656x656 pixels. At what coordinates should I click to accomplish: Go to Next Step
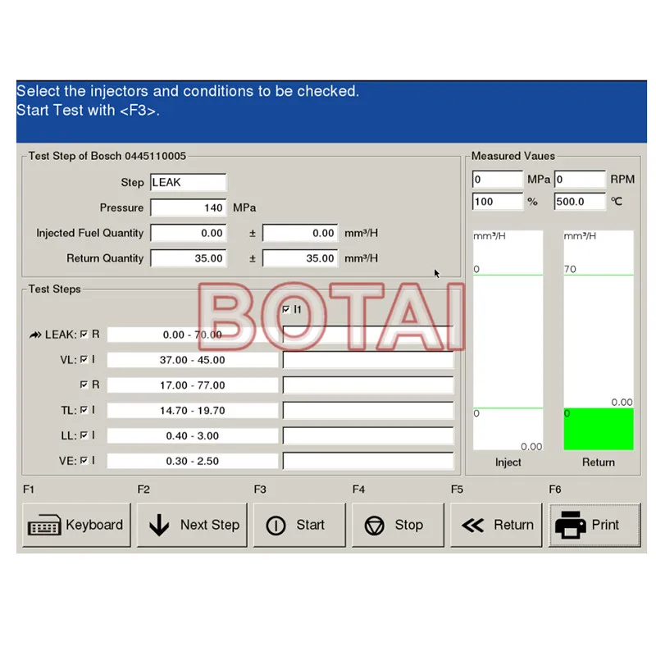coord(192,525)
